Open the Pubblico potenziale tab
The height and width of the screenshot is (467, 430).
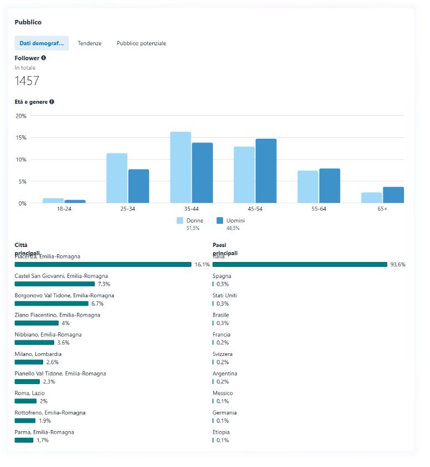click(x=141, y=43)
